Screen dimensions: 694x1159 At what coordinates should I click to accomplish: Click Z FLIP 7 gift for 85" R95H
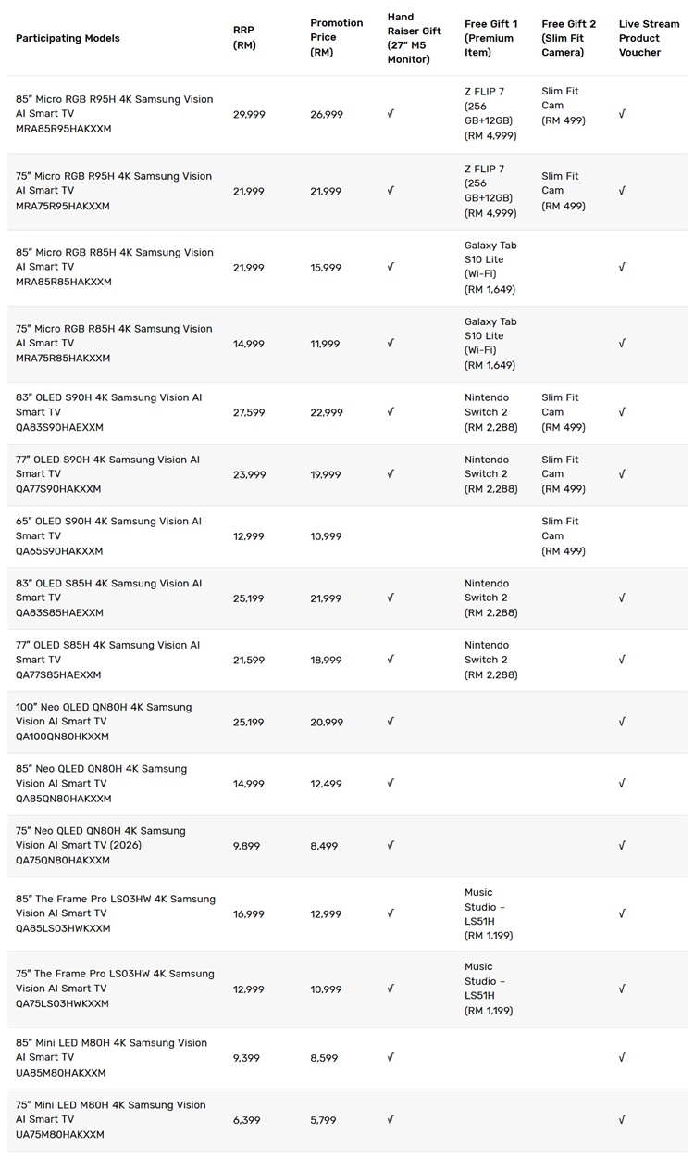[x=490, y=114]
